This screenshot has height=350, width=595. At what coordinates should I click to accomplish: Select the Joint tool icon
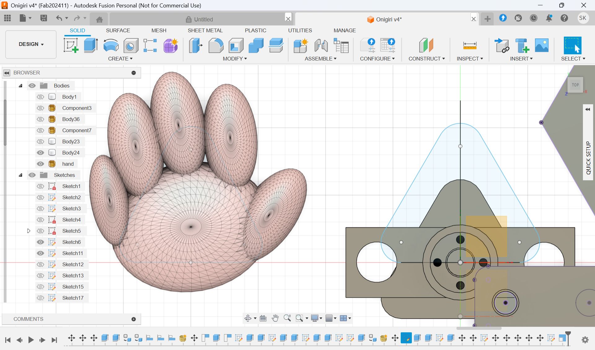(321, 45)
